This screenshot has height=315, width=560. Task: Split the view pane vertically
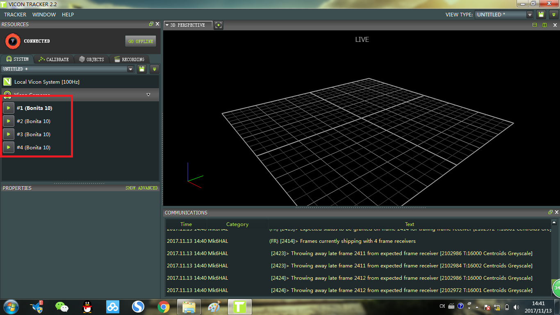pos(544,25)
